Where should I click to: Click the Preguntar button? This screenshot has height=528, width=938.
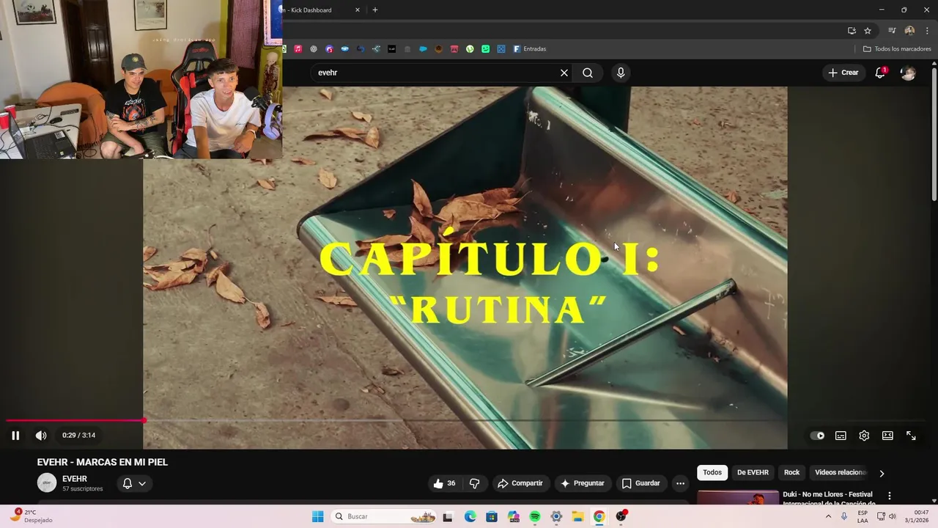(x=583, y=483)
